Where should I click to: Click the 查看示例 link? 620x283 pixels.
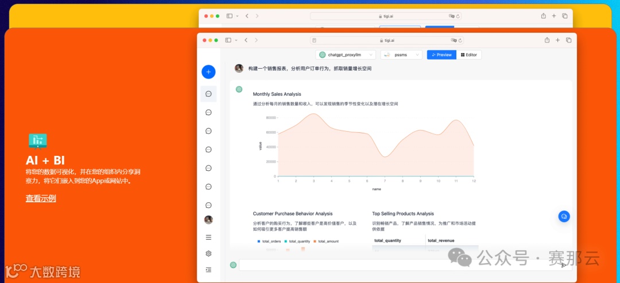pyautogui.click(x=41, y=199)
